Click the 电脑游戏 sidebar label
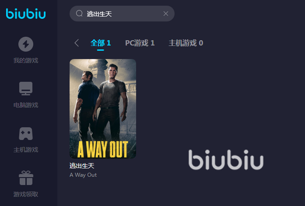 [x=26, y=105]
